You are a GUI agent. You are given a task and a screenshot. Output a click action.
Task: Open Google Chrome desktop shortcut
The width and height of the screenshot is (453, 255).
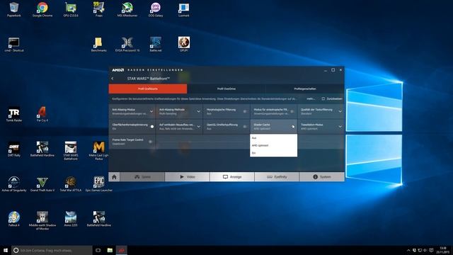(x=42, y=9)
